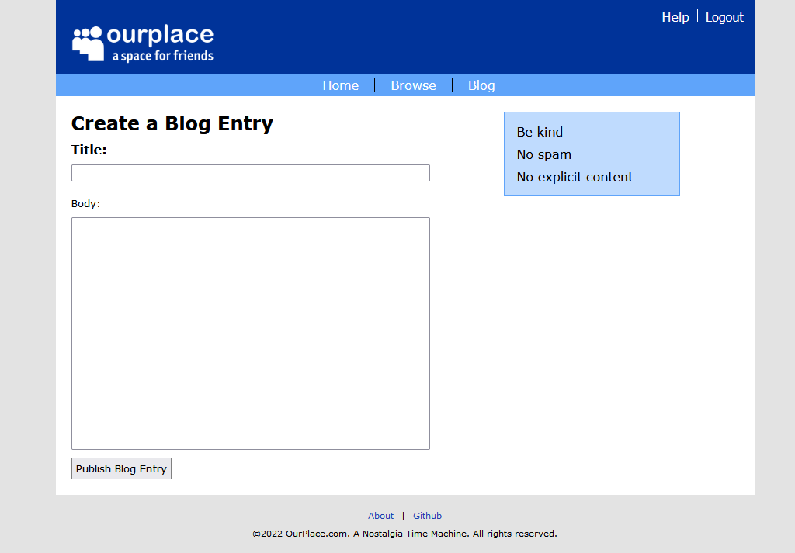The image size is (795, 553).
Task: Visit the Github link in the footer
Action: click(x=427, y=516)
